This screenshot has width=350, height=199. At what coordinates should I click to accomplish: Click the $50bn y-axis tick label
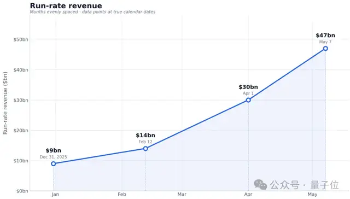point(21,39)
